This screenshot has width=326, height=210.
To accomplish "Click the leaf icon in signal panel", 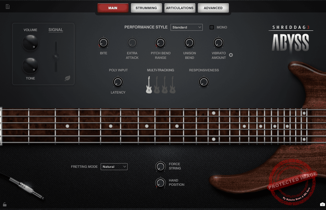I will click(x=67, y=78).
